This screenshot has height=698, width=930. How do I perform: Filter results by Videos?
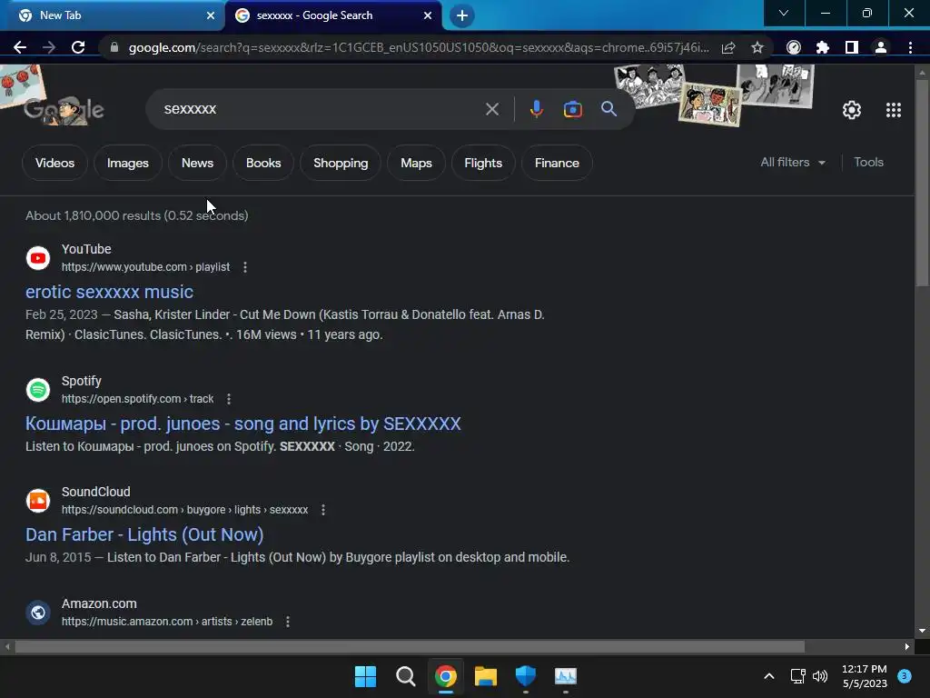(x=54, y=163)
